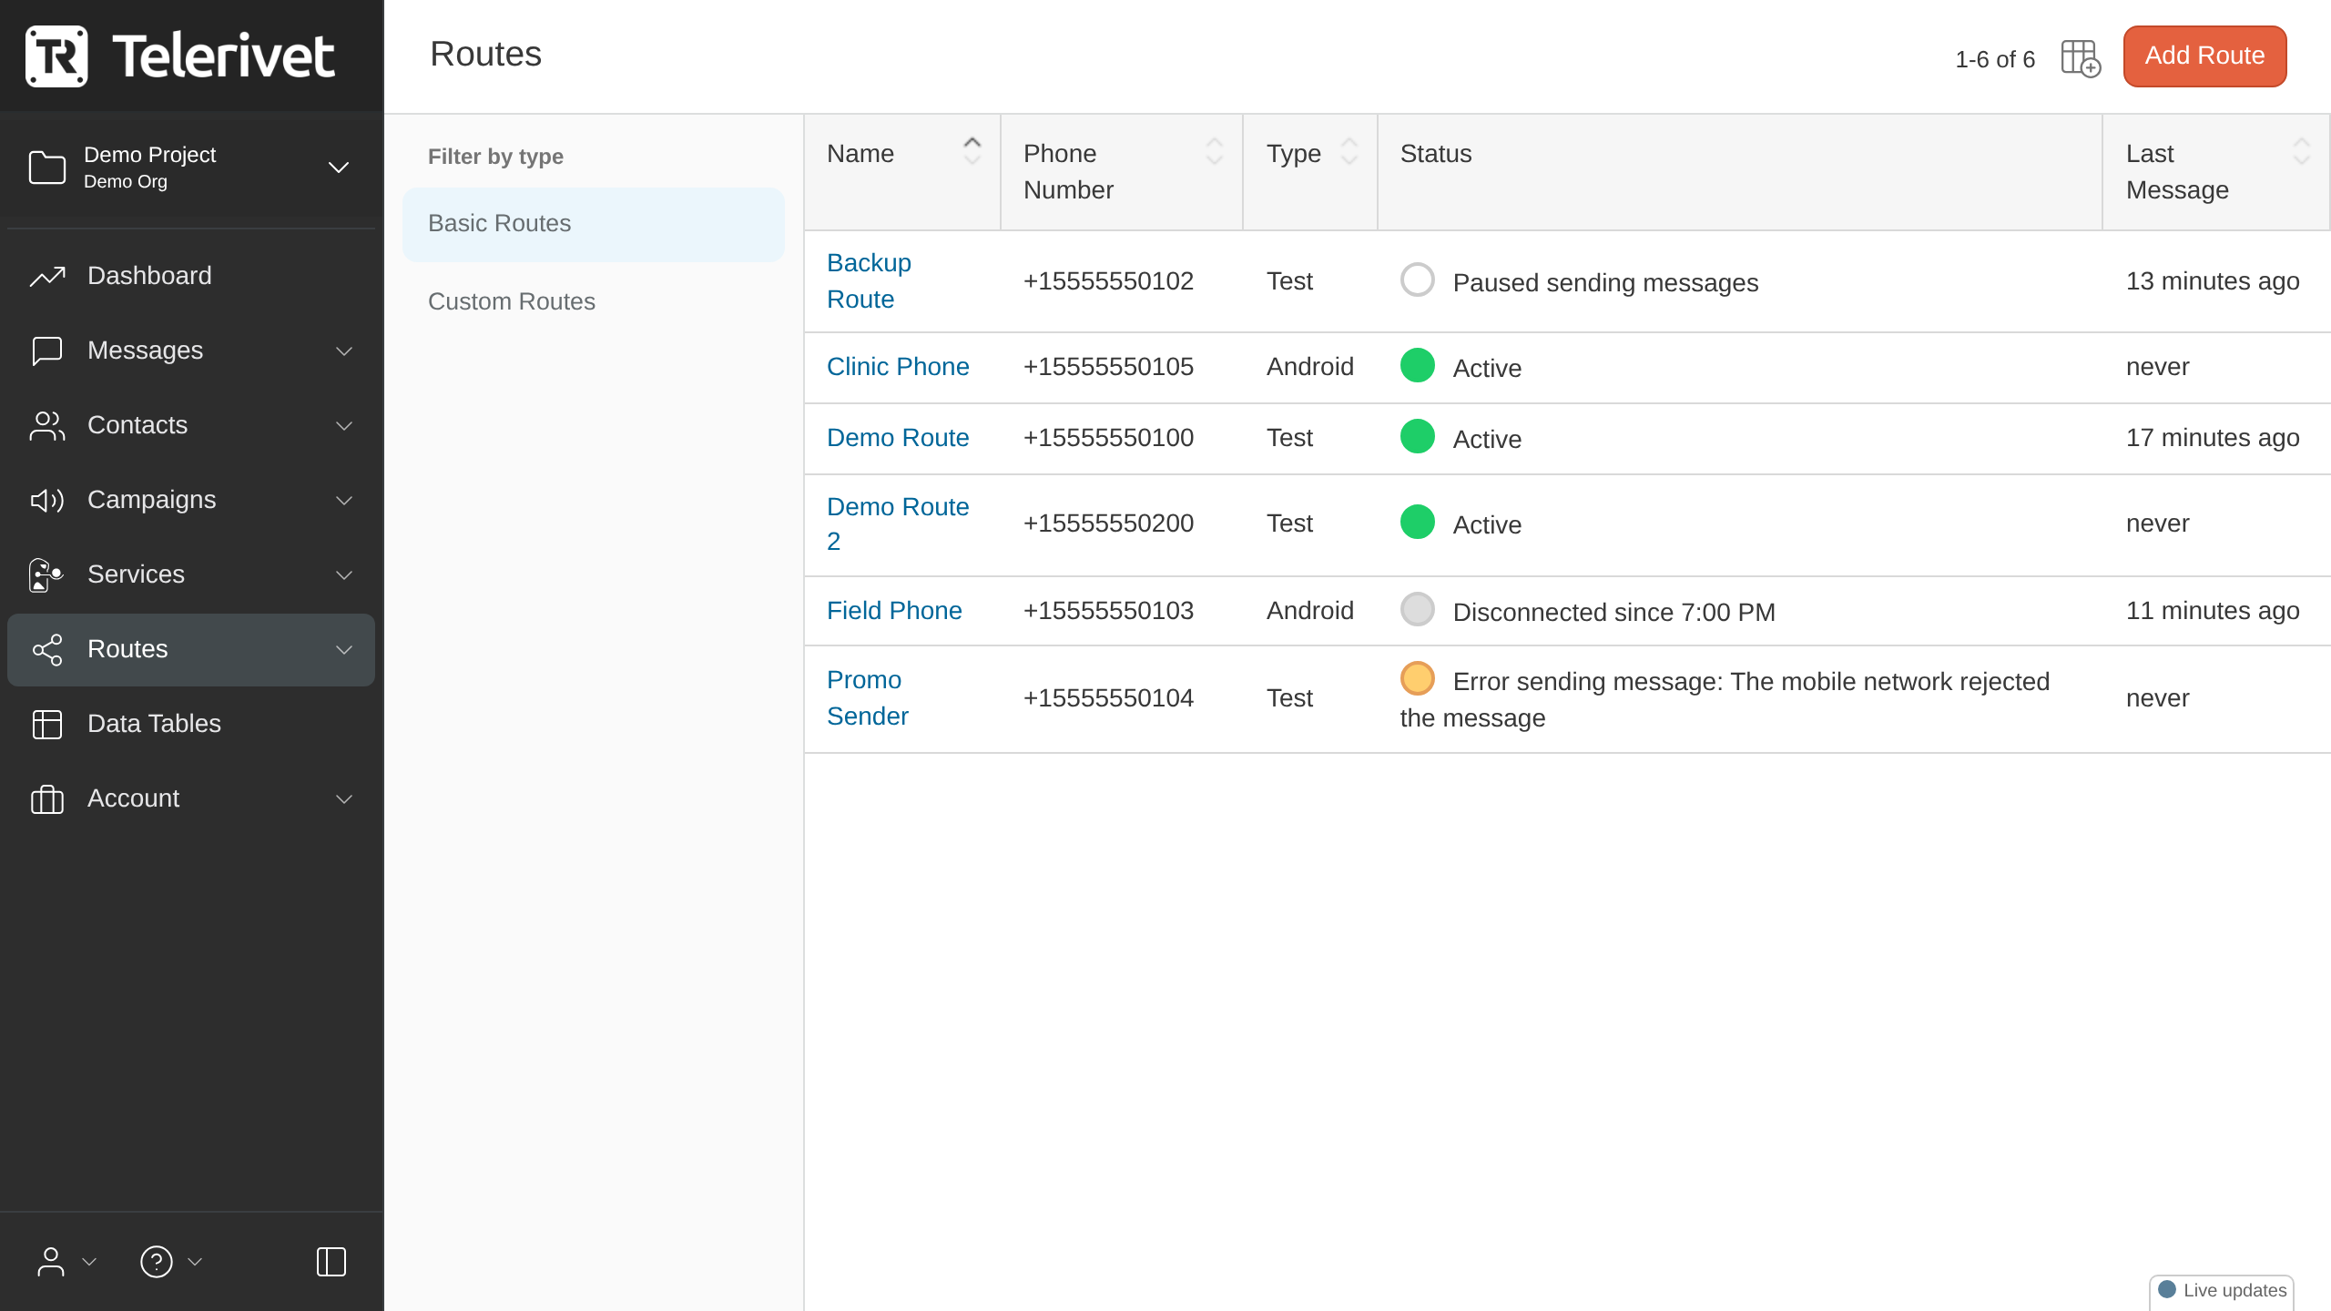
Task: Open Data Tables in sidebar
Action: (x=191, y=724)
